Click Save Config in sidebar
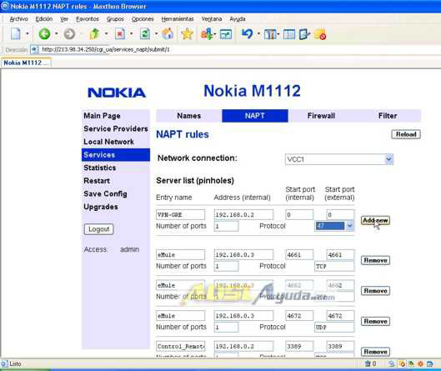Screen dimensions: 441x371 tap(105, 193)
